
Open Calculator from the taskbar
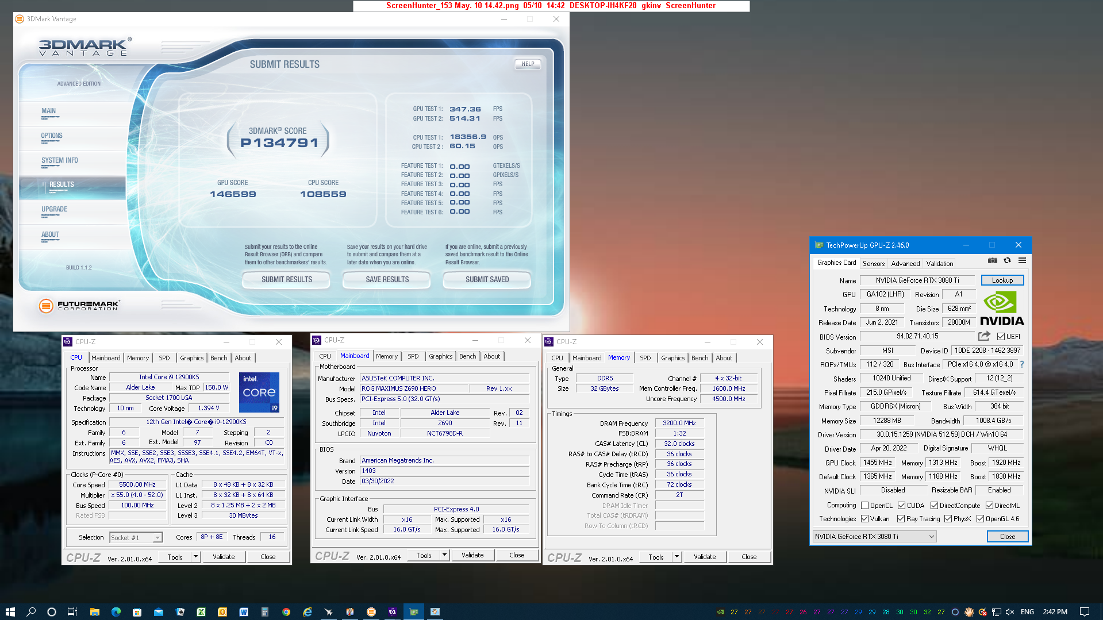tap(265, 612)
